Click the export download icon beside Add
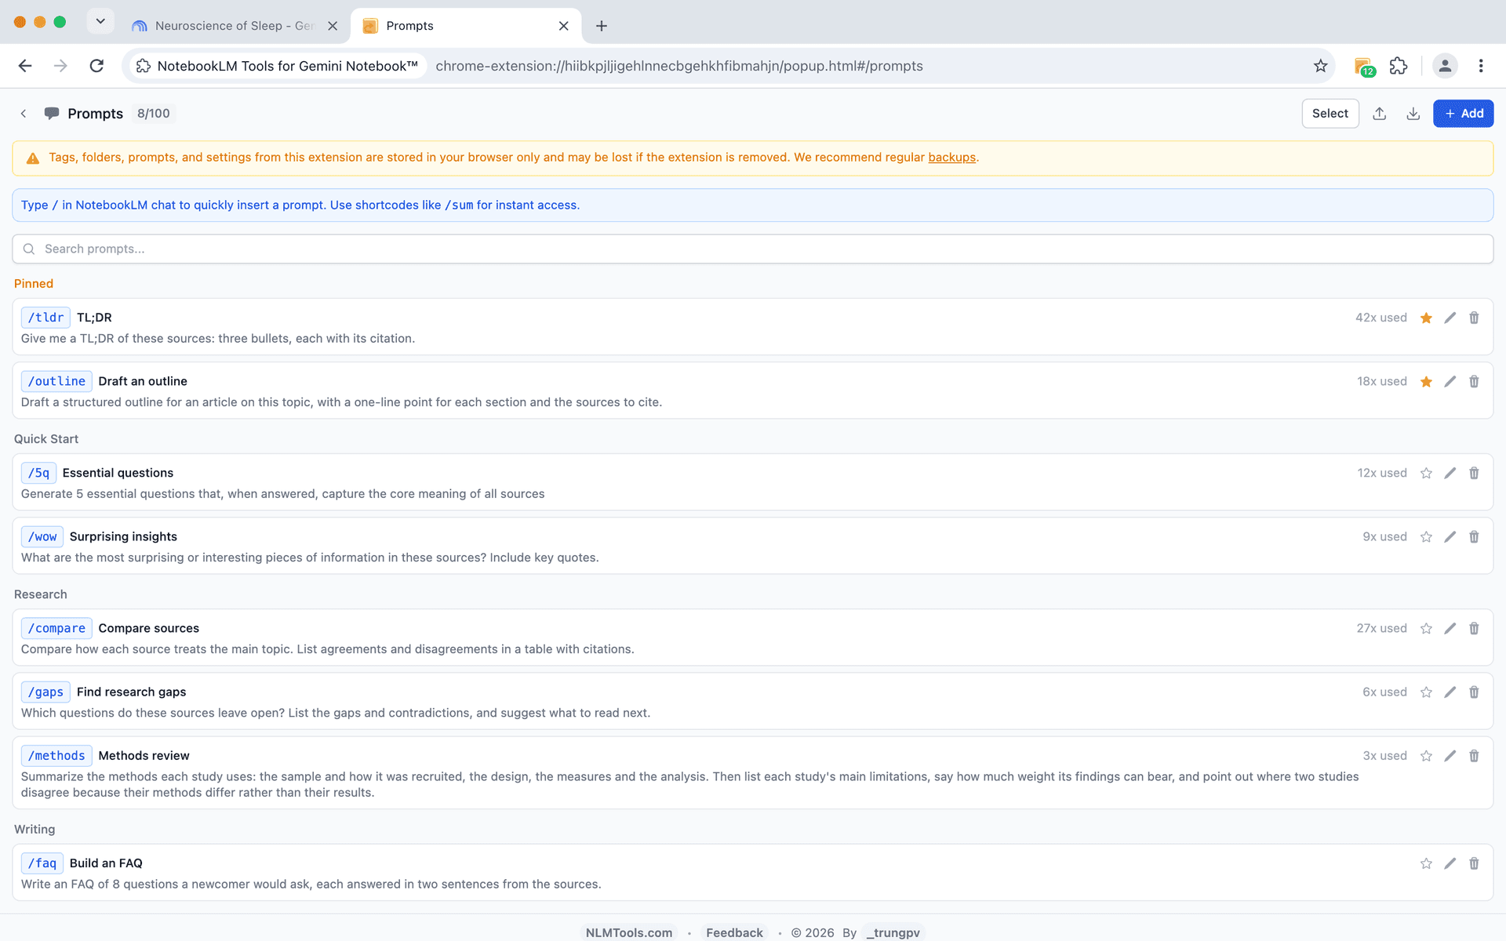Image resolution: width=1506 pixels, height=941 pixels. click(x=1413, y=114)
